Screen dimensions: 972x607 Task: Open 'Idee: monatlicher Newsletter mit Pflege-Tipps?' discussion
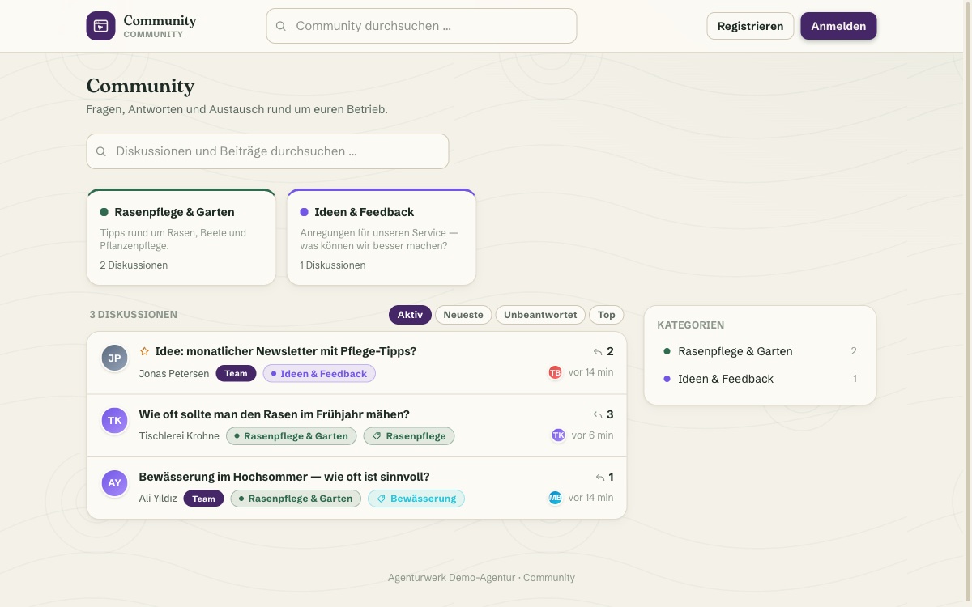tap(285, 351)
